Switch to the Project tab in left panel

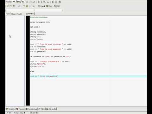coord(8,14)
